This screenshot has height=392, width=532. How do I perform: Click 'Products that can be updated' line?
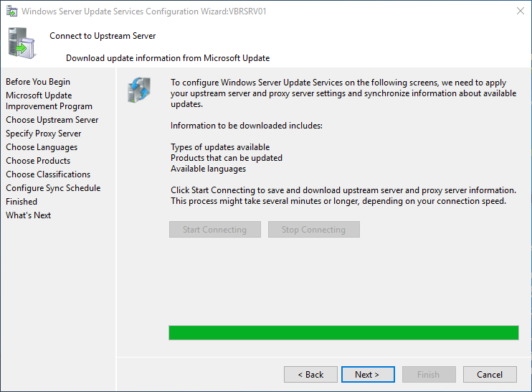(x=227, y=158)
